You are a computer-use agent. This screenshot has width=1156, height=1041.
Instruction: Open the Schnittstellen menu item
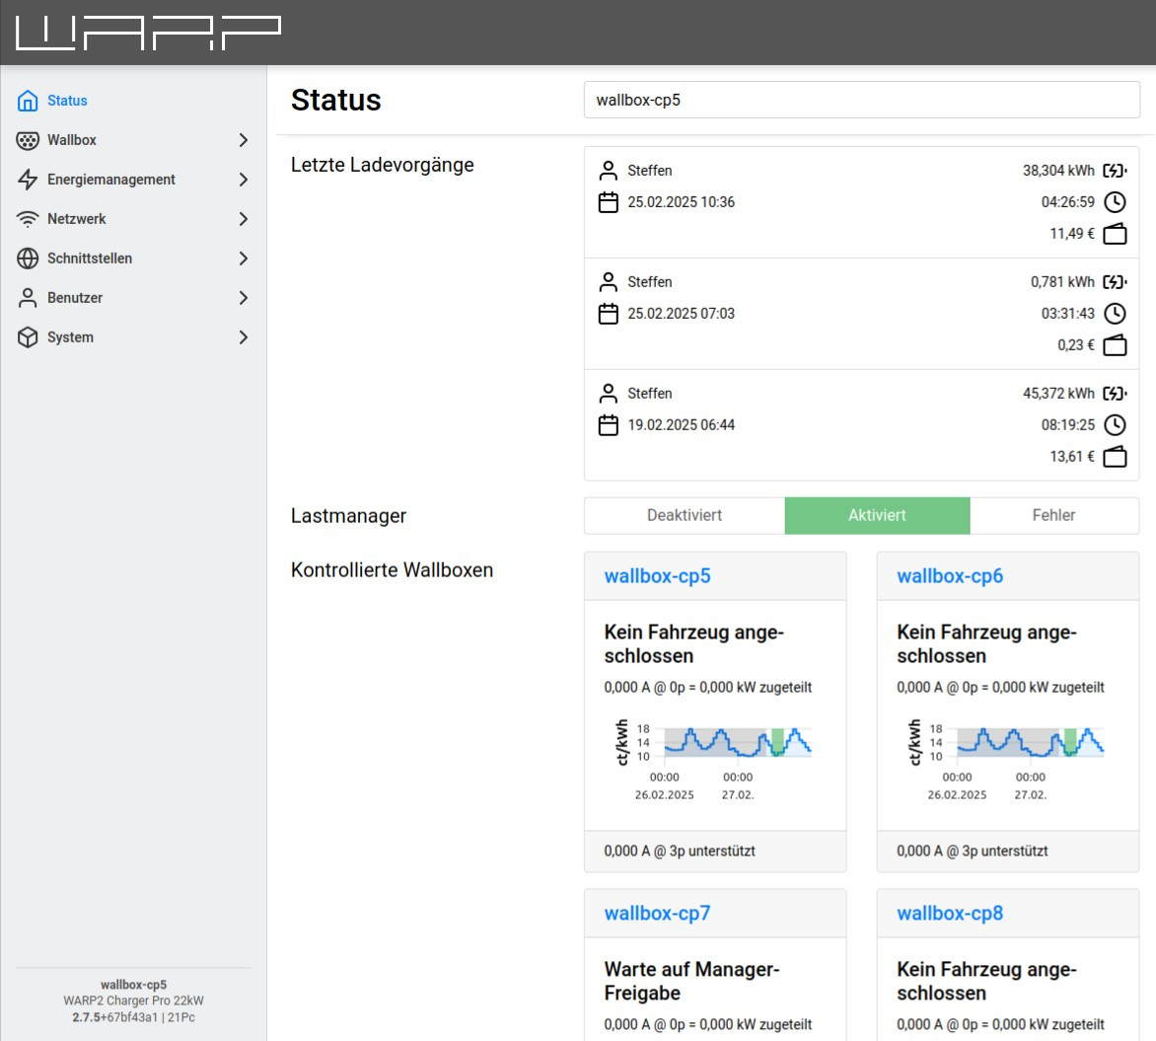click(90, 259)
